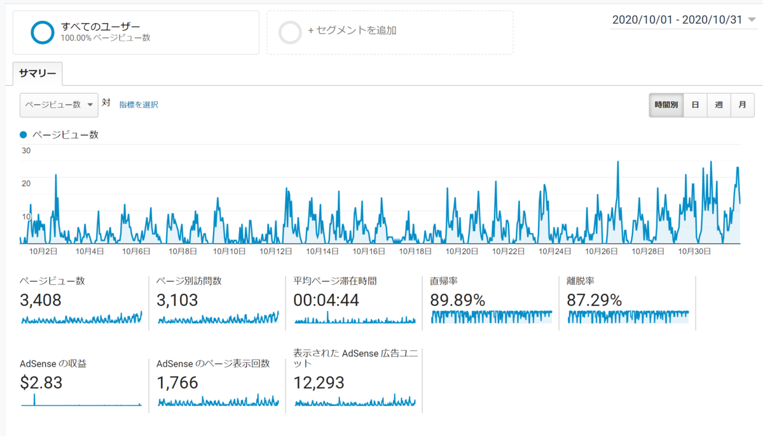
Task: Click the 87.29% exit rate value
Action: coord(595,300)
